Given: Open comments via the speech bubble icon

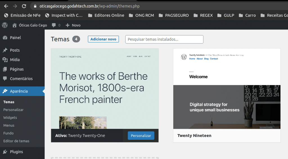Looking at the screenshot, I should [x=54, y=25].
